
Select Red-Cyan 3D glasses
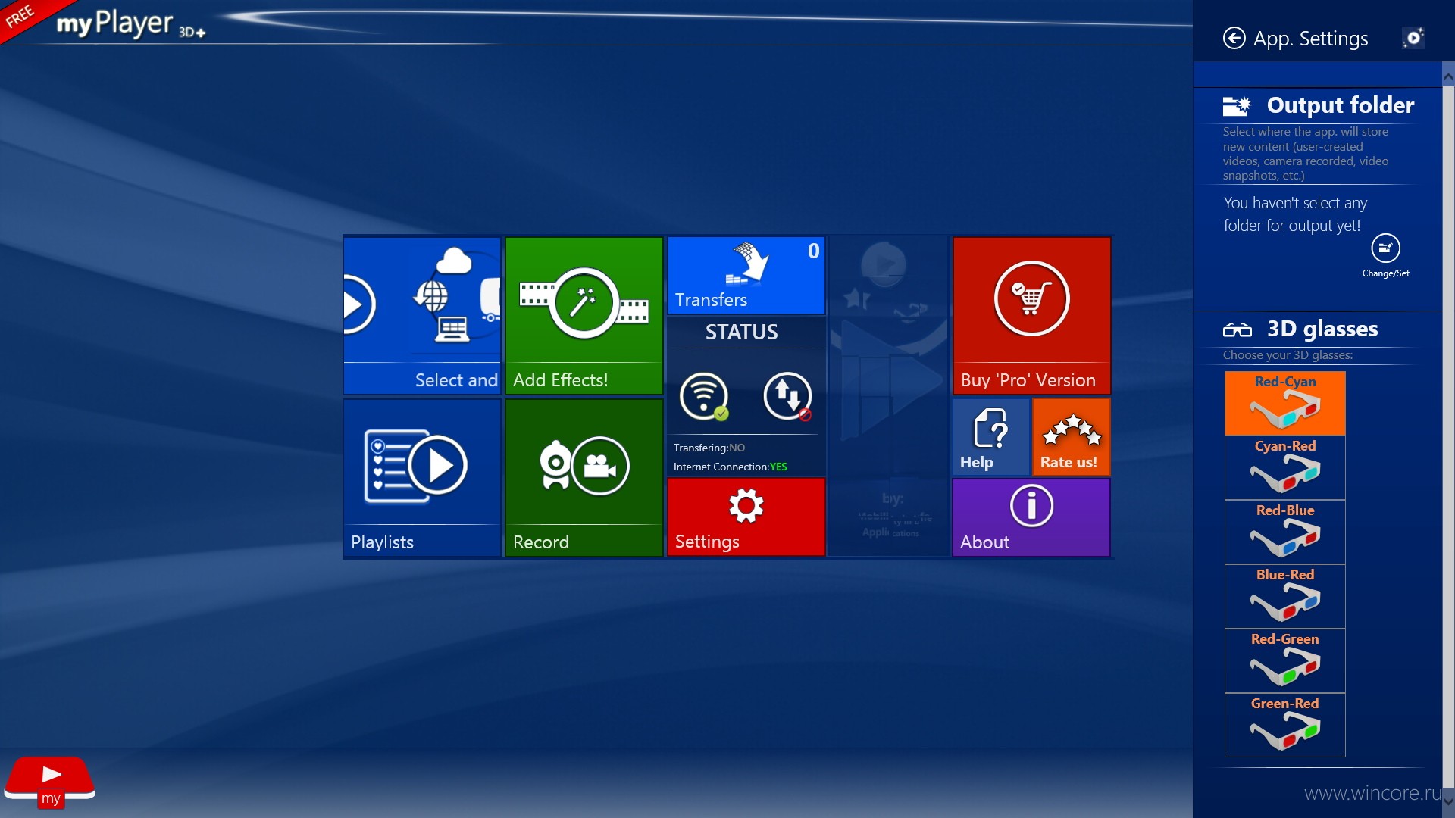(x=1285, y=403)
